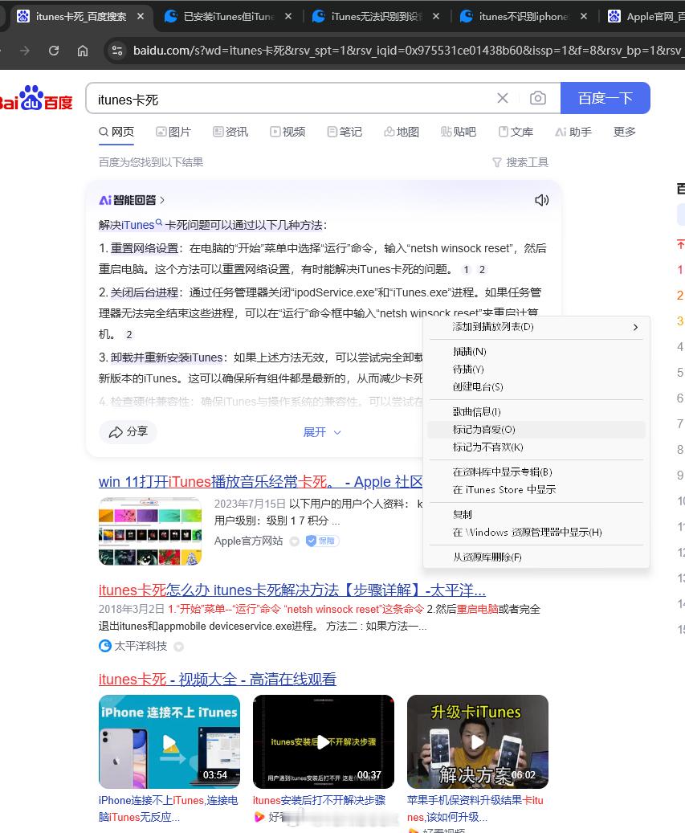685x833 pixels.
Task: Click the 保障 badge near Apple官方网站
Action: tap(322, 541)
